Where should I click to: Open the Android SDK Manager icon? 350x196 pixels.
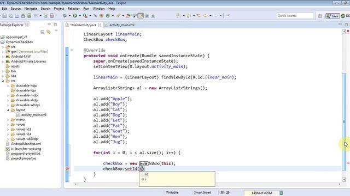pyautogui.click(x=23, y=16)
